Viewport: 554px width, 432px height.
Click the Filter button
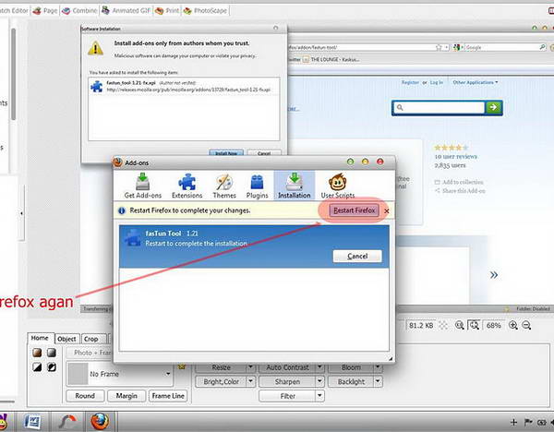(x=287, y=396)
